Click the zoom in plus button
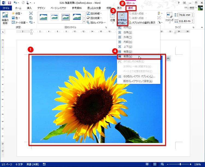The image size is (205, 167). (x=191, y=164)
